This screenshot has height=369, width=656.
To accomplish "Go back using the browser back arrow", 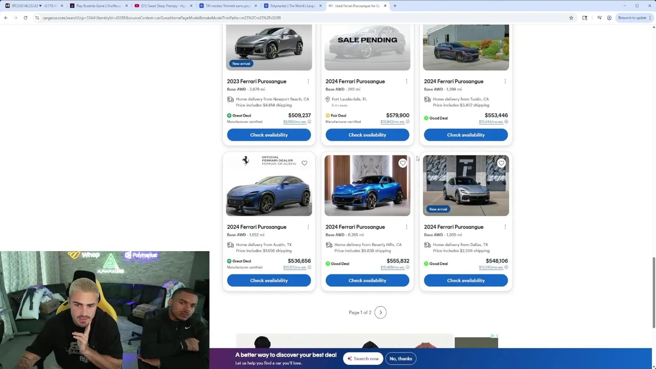I will [x=6, y=18].
